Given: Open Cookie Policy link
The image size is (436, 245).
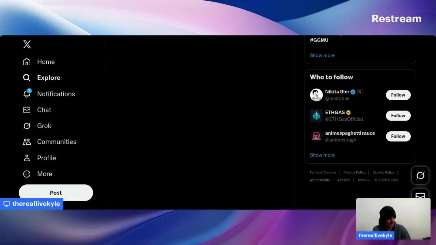Looking at the screenshot, I should pos(384,173).
